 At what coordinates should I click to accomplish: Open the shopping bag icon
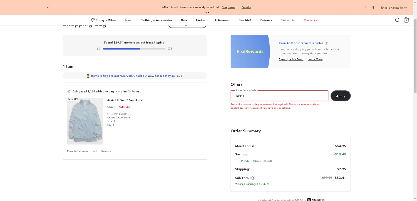406,20
